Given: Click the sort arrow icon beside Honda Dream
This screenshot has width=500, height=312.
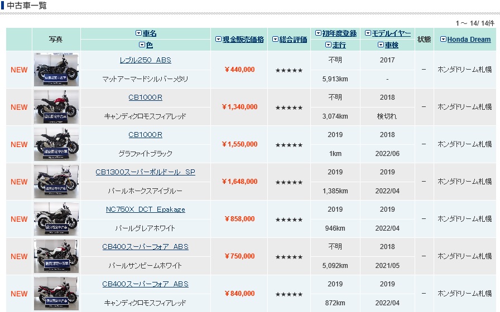Looking at the screenshot, I should tap(443, 39).
